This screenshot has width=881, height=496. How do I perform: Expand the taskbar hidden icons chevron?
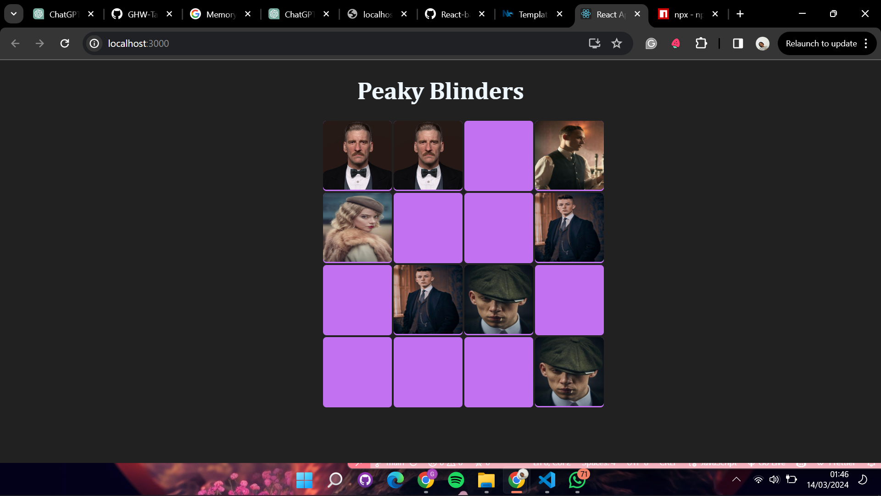point(736,479)
